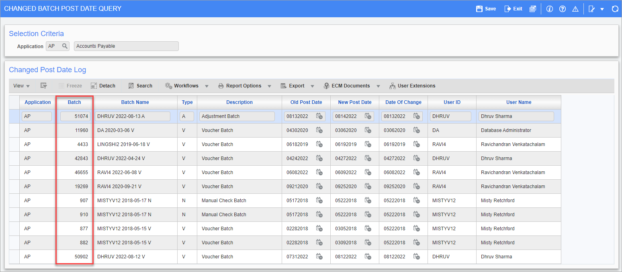The height and width of the screenshot is (272, 622).
Task: Open Application lookup magnifier icon
Action: tap(65, 46)
